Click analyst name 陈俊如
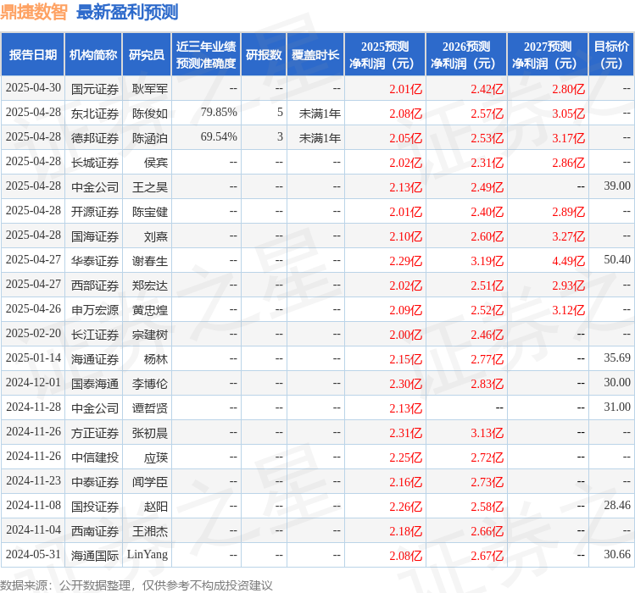 (x=150, y=114)
